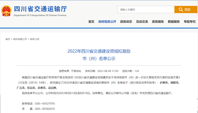Click the source text 厅规划处

[76, 71]
